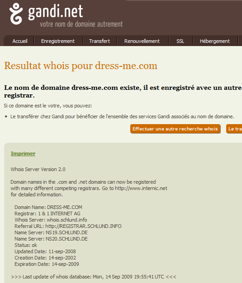Click the gandi.net wordmark

tap(56, 12)
